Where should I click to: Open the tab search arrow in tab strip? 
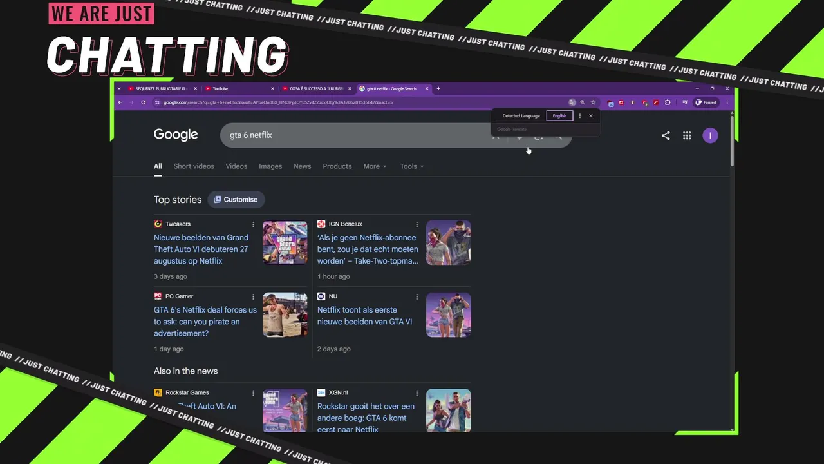click(119, 88)
